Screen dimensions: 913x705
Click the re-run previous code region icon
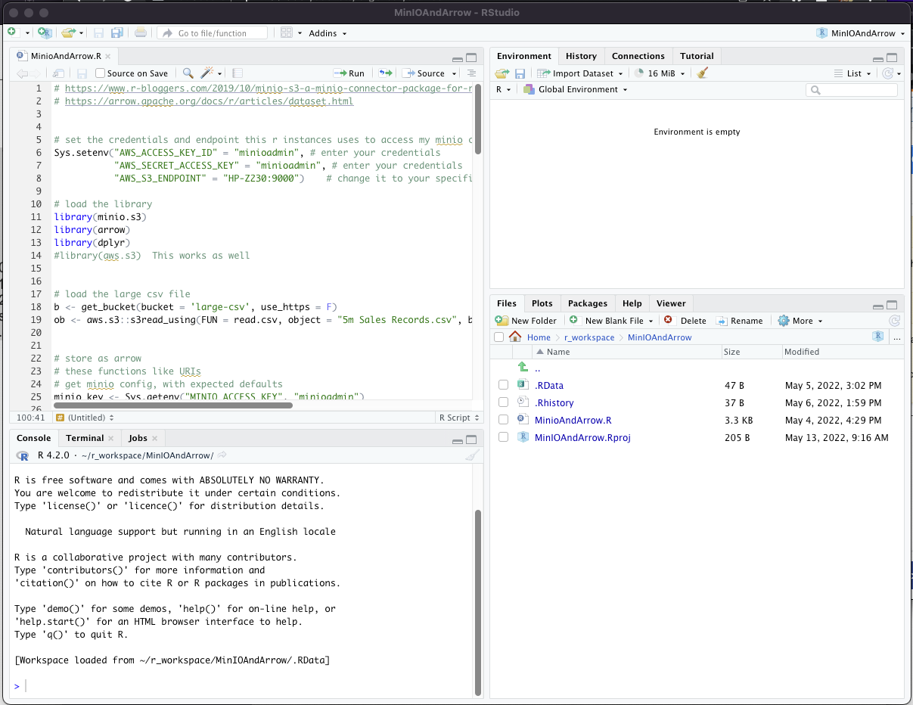386,73
